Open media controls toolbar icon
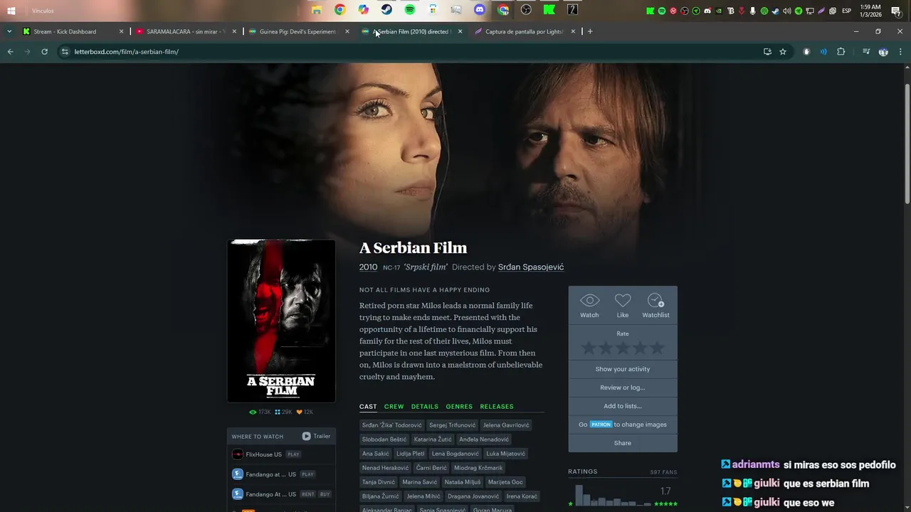 pyautogui.click(x=865, y=52)
